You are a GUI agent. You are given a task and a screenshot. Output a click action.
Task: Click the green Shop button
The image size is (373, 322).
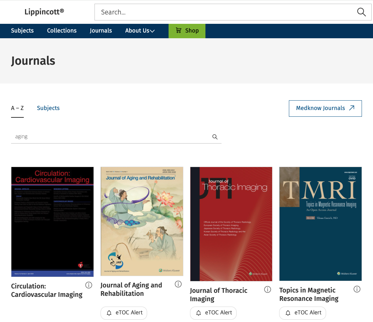187,31
